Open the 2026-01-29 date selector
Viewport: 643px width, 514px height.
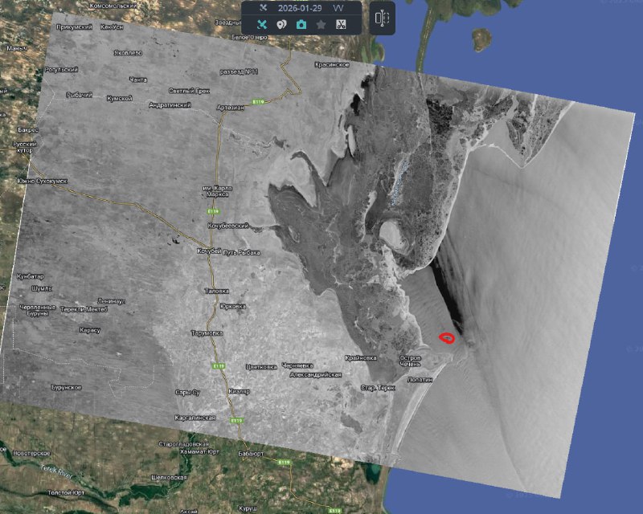(300, 7)
